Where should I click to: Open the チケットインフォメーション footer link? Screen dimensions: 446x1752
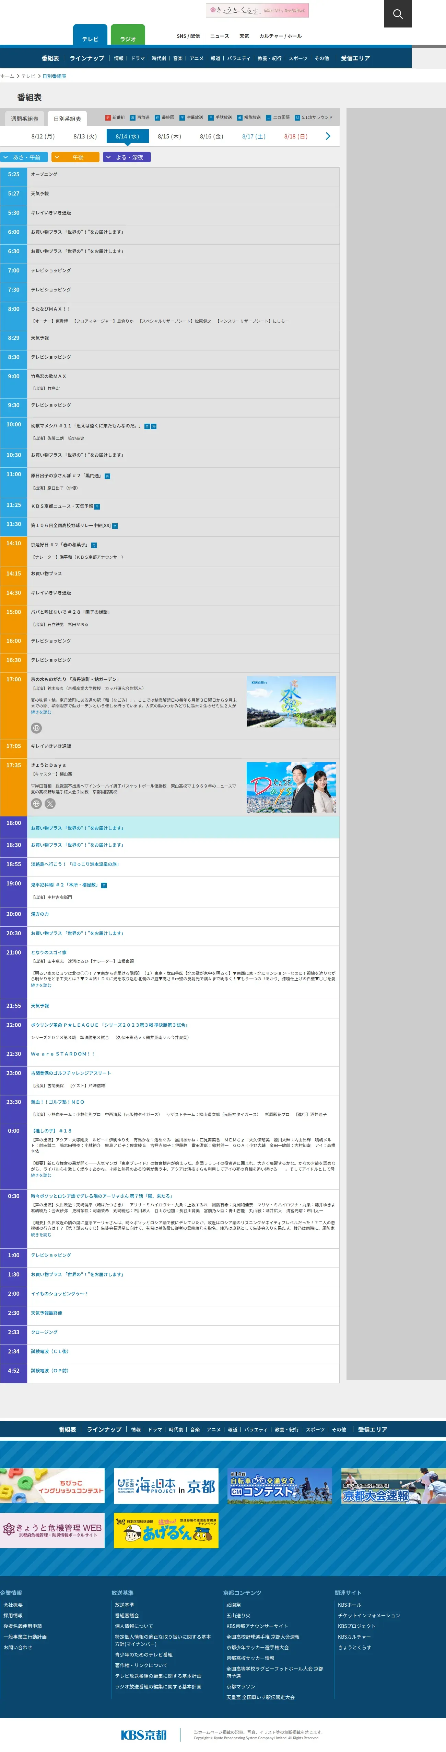pyautogui.click(x=369, y=1615)
